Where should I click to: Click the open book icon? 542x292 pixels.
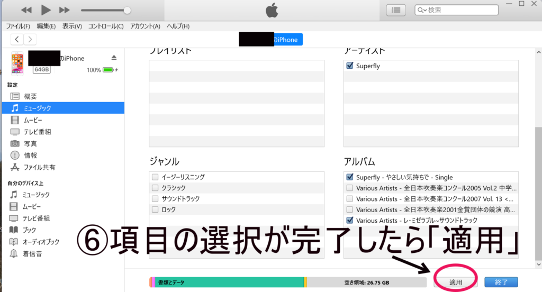point(13,230)
